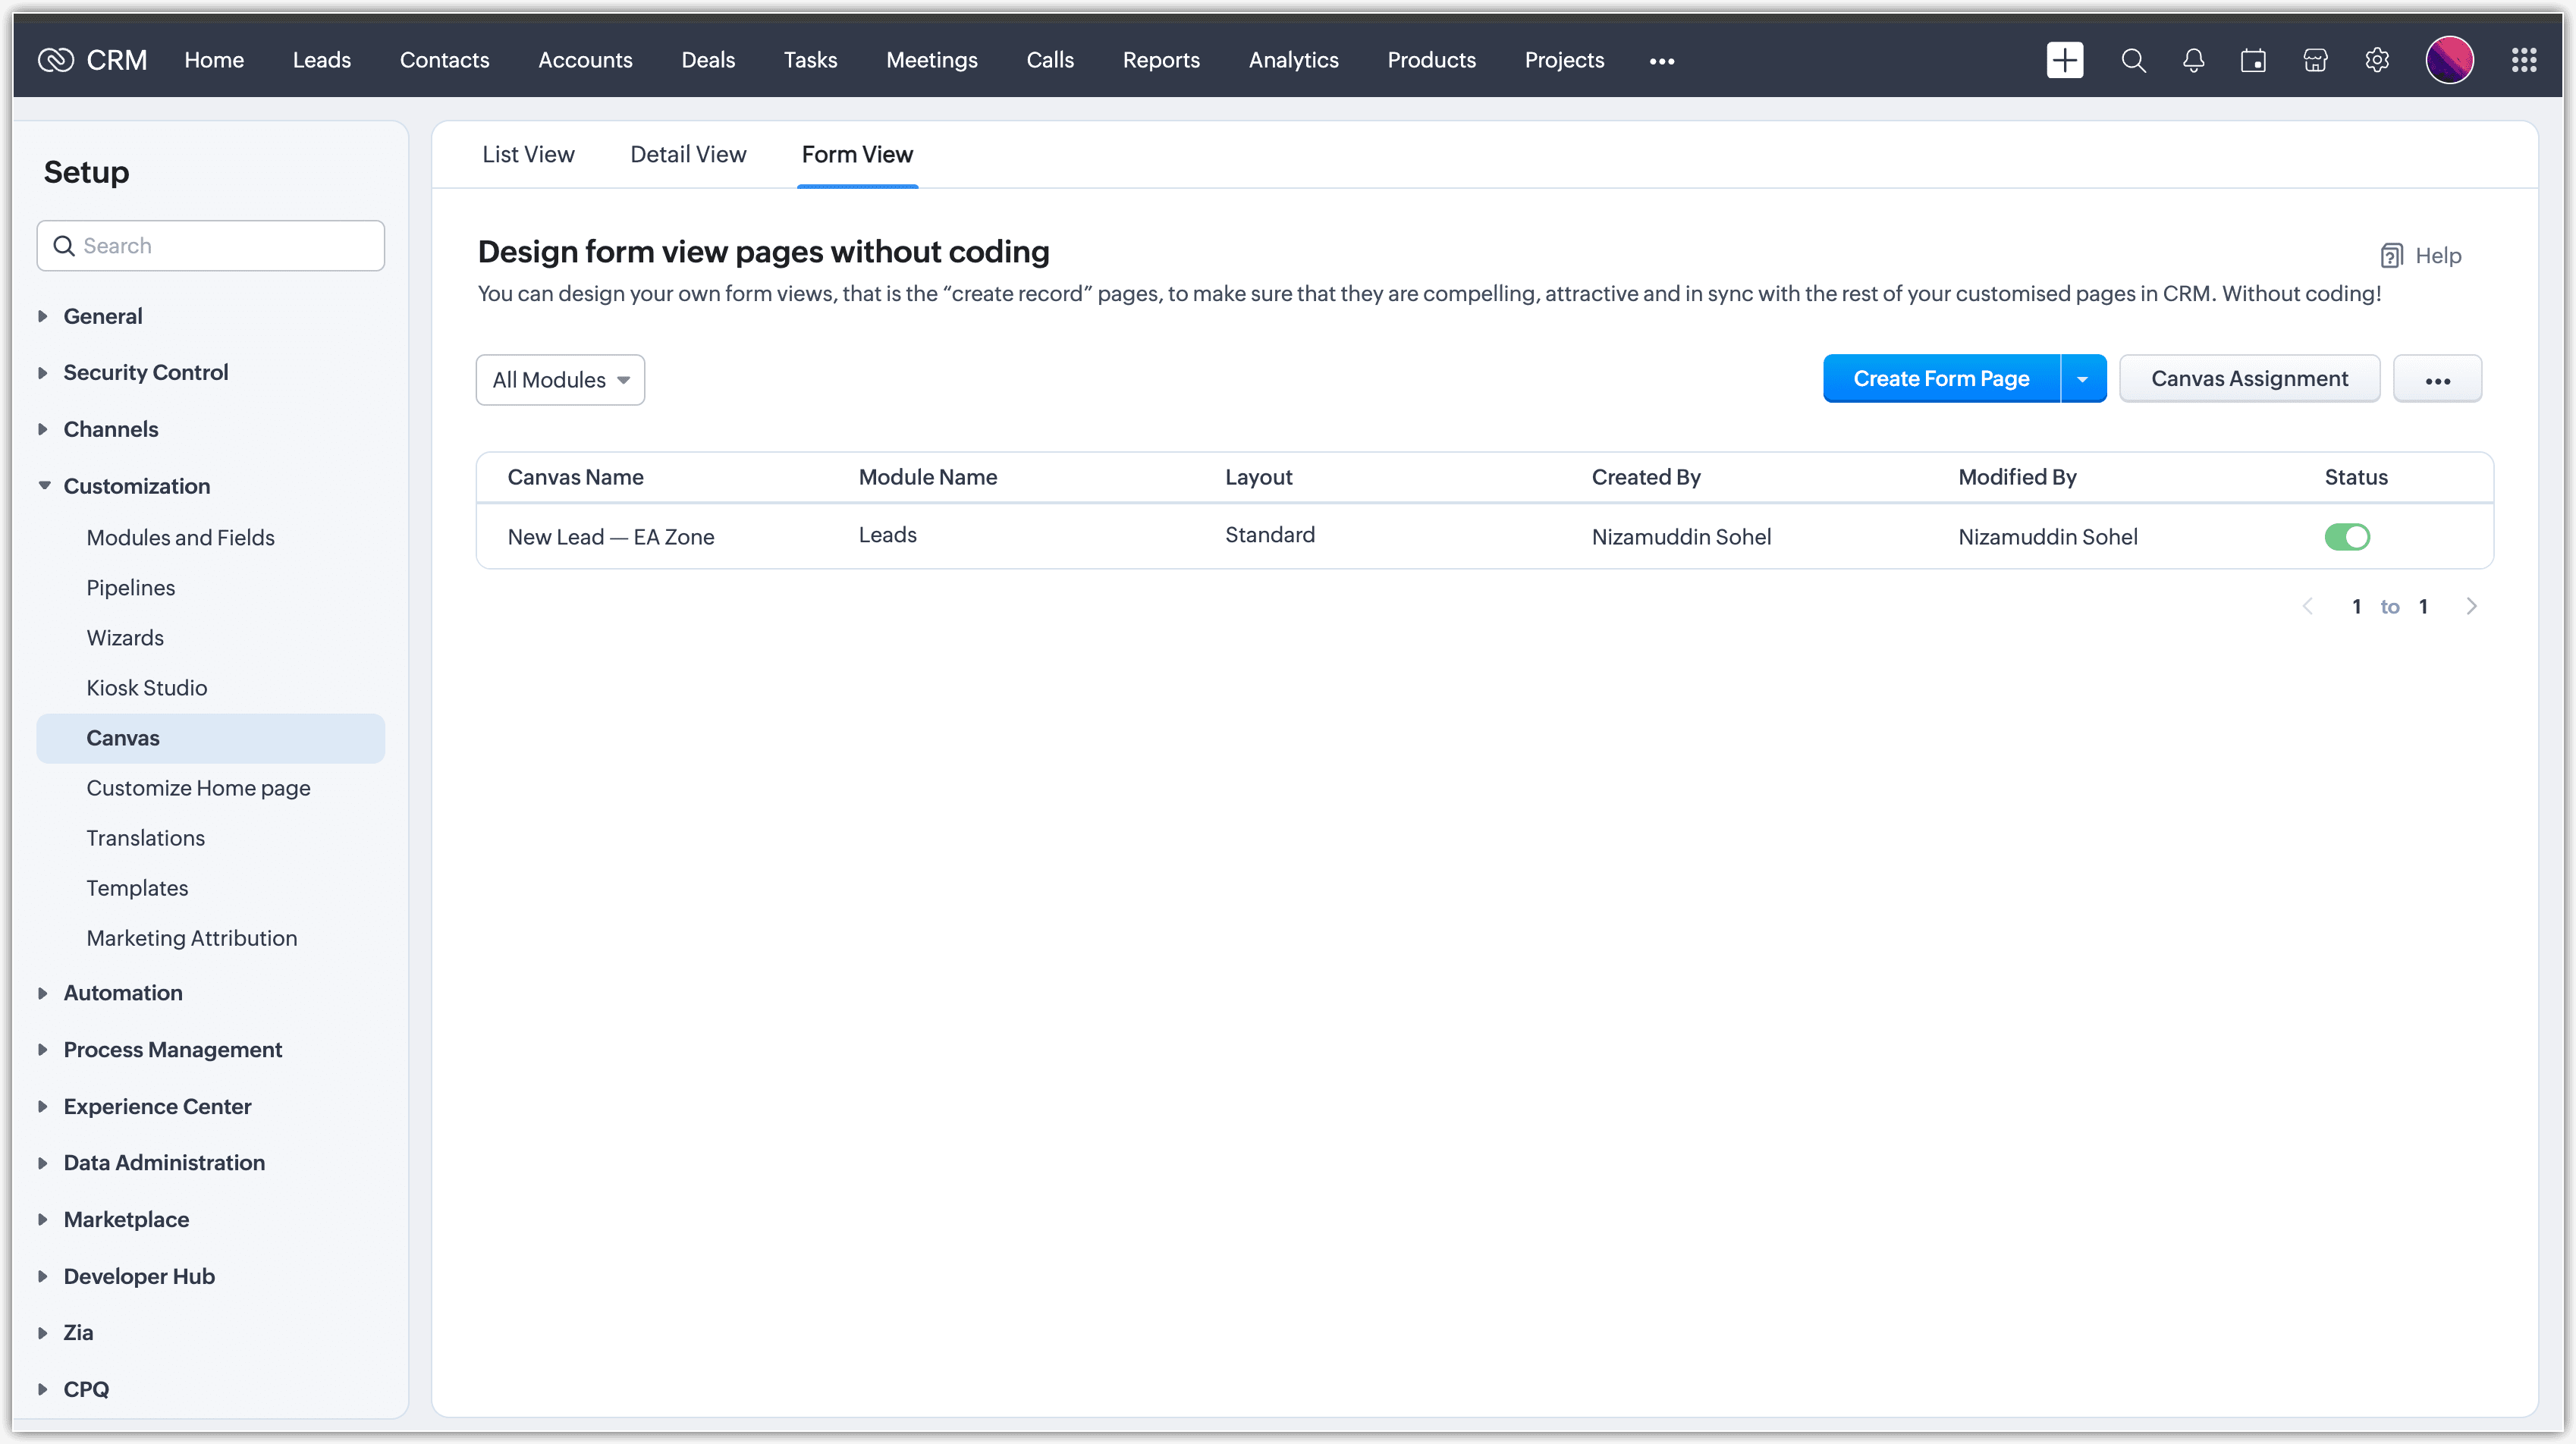
Task: Open Create Form Page dropdown arrow
Action: click(2083, 379)
